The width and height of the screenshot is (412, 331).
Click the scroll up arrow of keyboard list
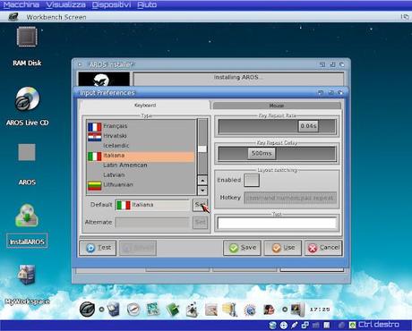click(202, 181)
